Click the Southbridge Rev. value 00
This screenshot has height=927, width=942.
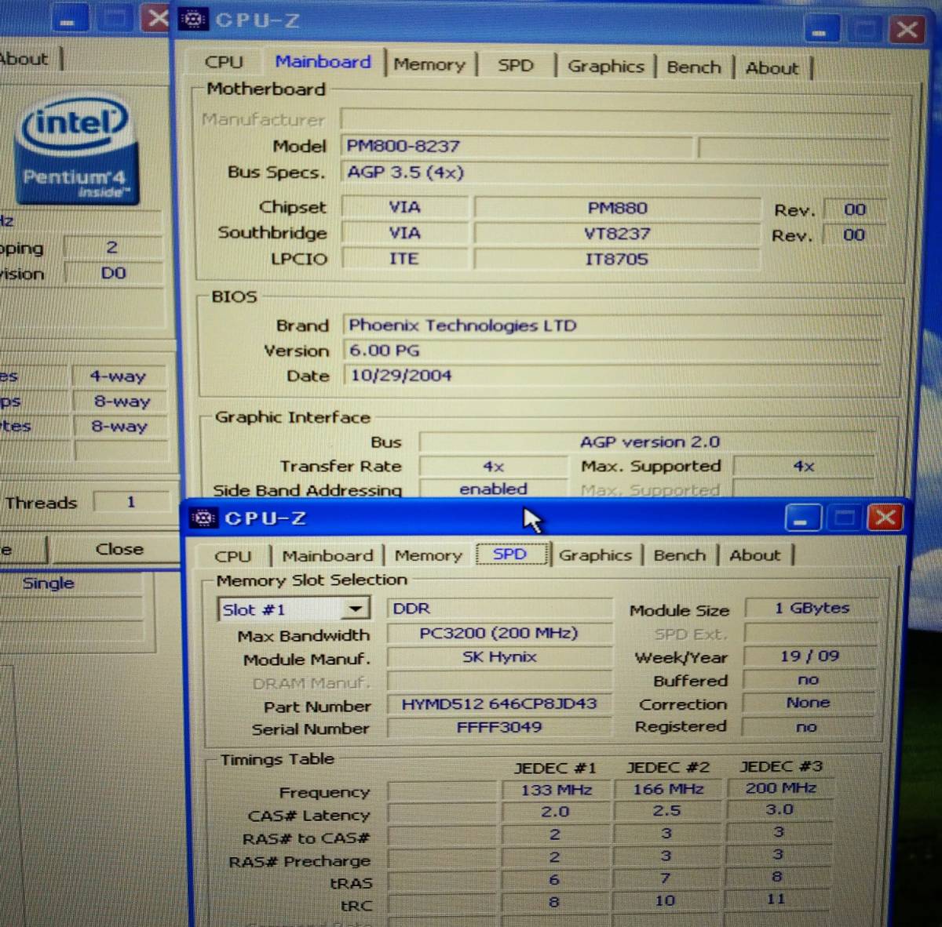[854, 234]
